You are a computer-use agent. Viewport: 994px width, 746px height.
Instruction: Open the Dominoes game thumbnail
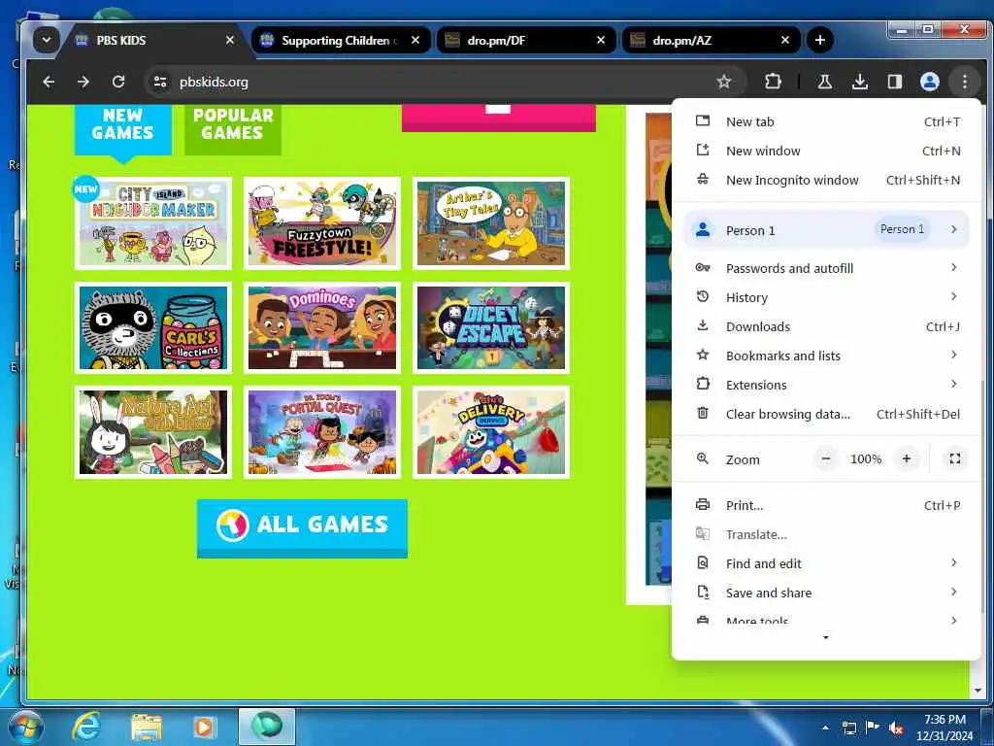(x=322, y=328)
